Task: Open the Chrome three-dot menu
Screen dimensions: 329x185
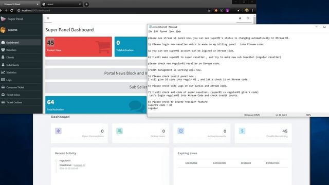Action: (x=252, y=10)
